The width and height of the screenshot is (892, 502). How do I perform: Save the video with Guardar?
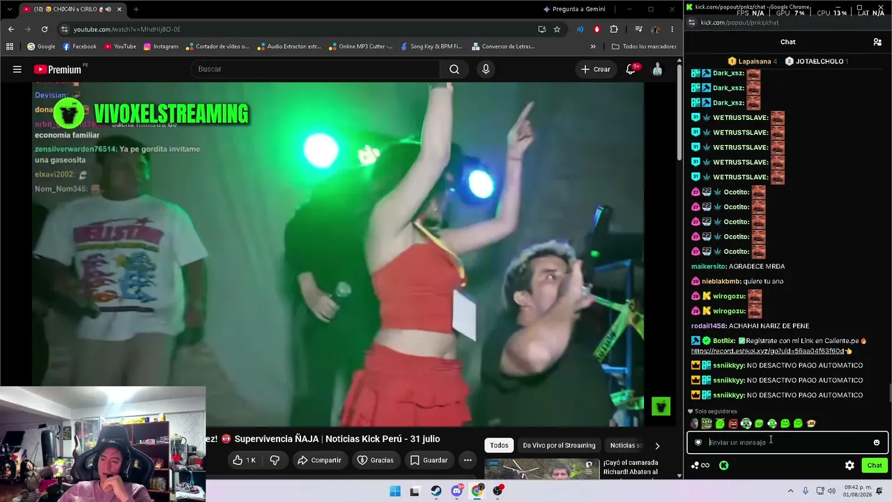429,460
